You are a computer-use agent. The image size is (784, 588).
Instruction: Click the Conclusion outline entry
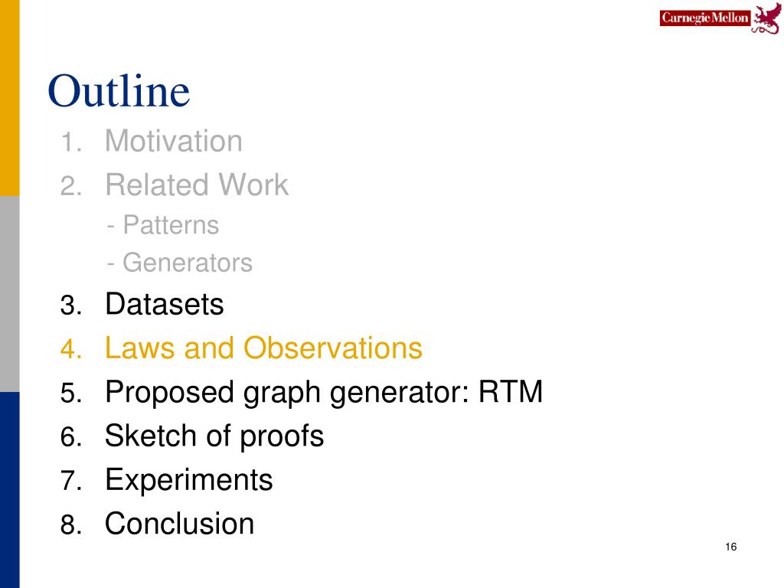coord(179,524)
